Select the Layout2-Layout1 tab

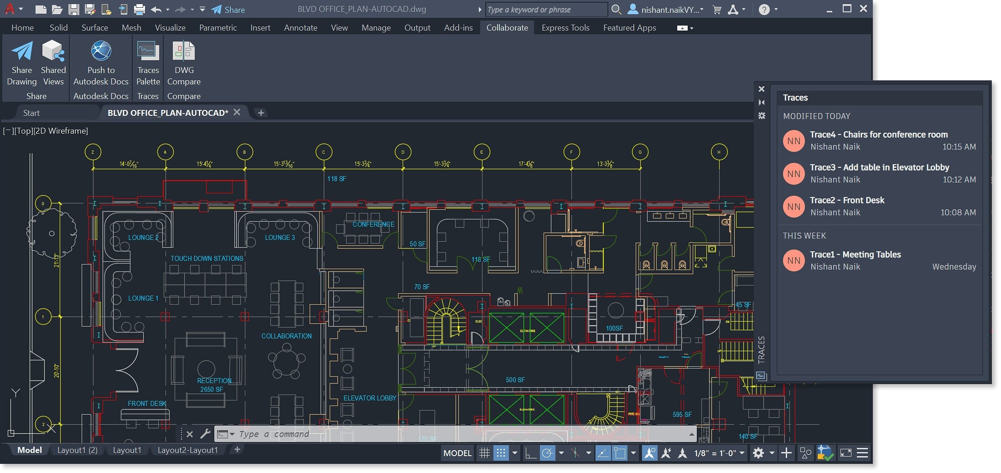pyautogui.click(x=187, y=450)
